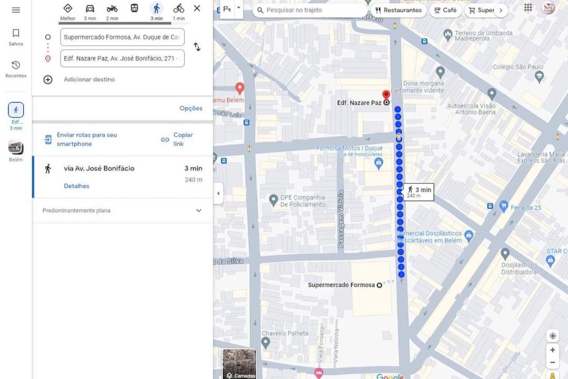Click Supermercado Formosa origin marker
Image resolution: width=568 pixels, height=379 pixels.
pyautogui.click(x=379, y=285)
